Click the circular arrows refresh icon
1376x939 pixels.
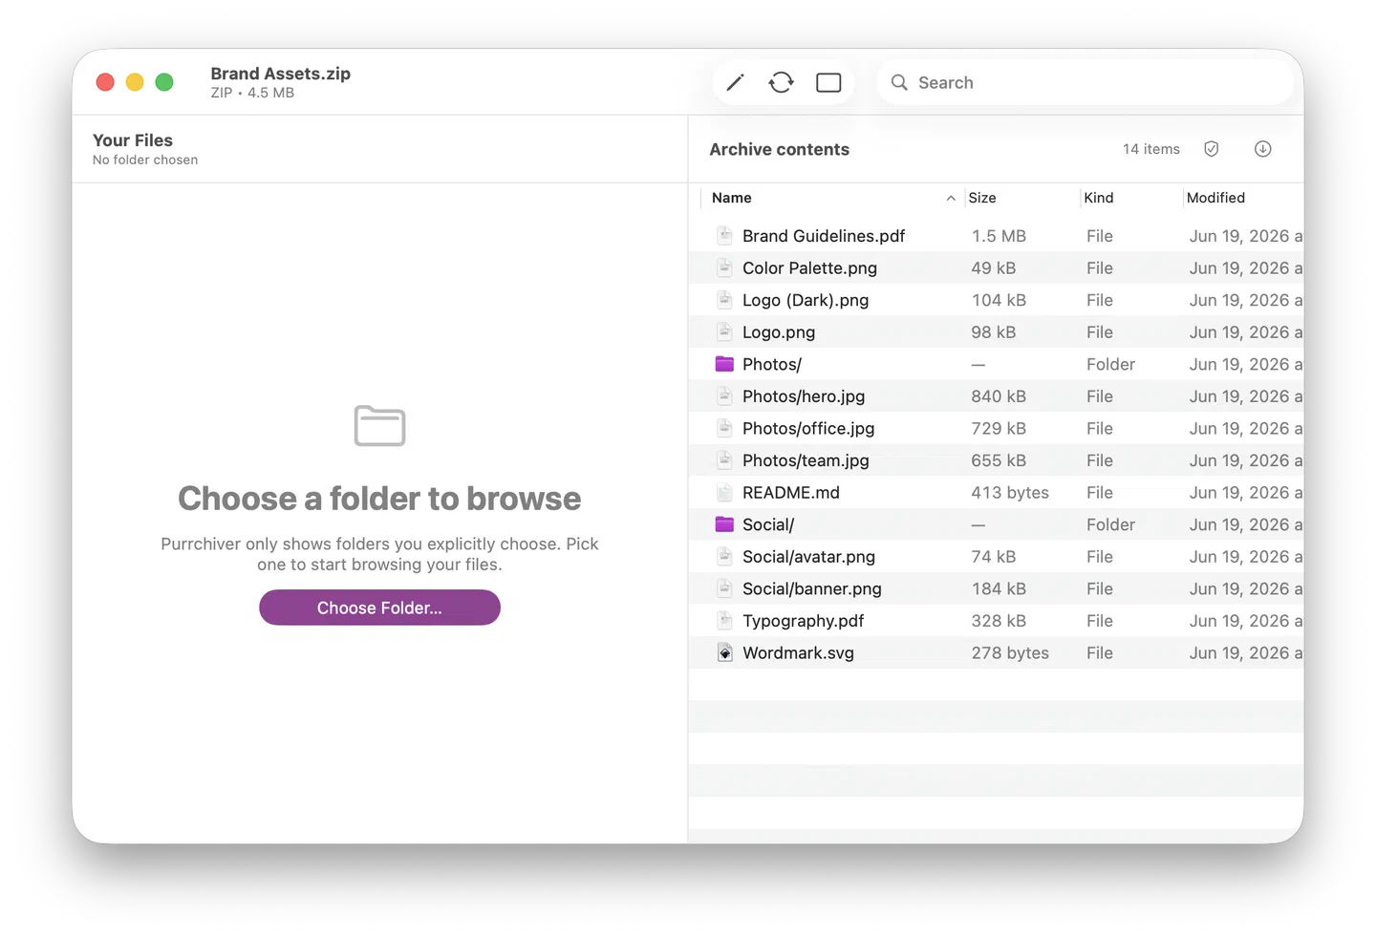click(781, 83)
